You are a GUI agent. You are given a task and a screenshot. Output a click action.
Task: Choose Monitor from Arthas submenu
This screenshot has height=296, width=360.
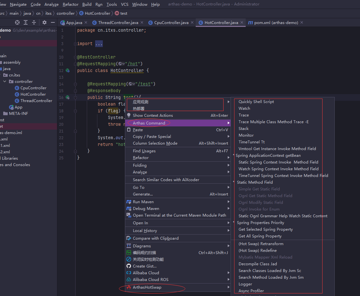[x=246, y=135]
